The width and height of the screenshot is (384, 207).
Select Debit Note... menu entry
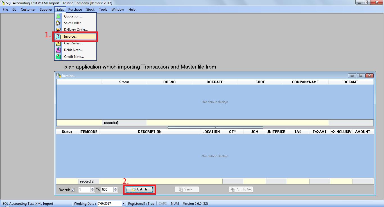click(x=76, y=50)
